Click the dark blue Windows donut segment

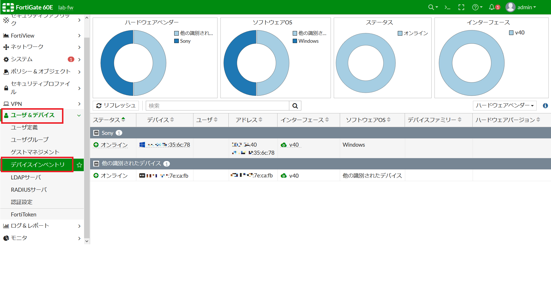[230, 63]
